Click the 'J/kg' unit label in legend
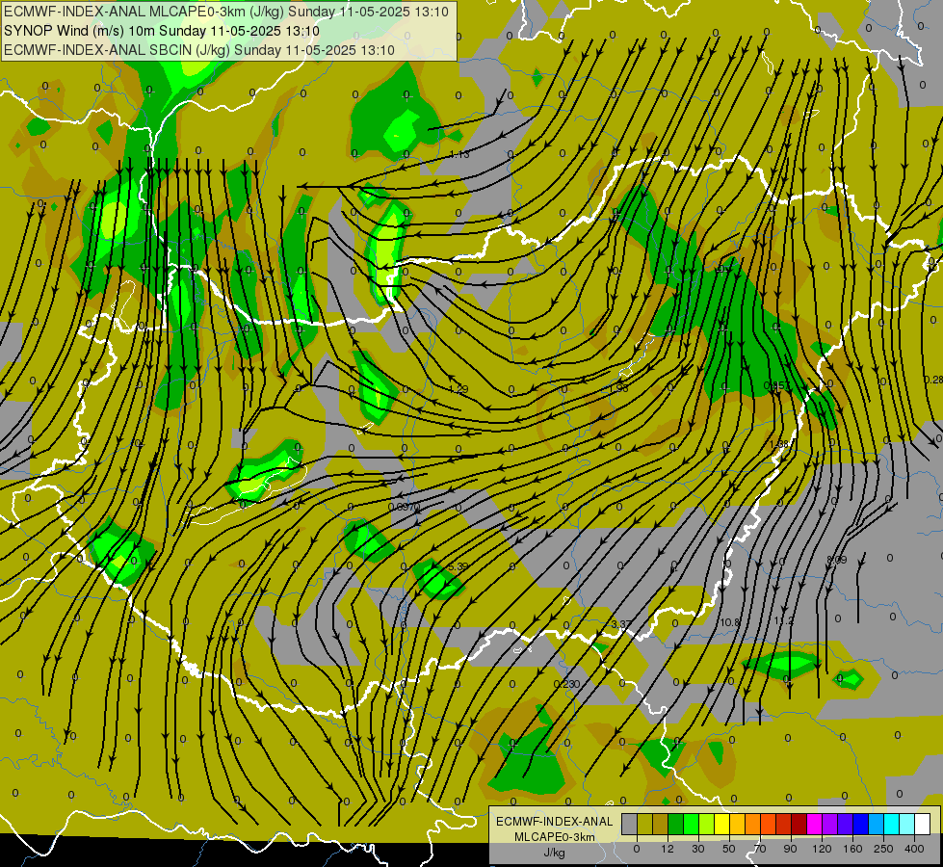Viewport: 943px width, 867px height. point(554,853)
